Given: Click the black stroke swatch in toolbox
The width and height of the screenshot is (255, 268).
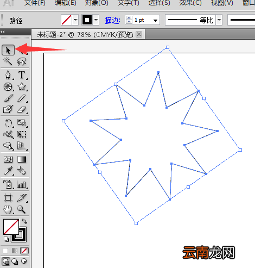Looking at the screenshot, I should (x=19, y=235).
